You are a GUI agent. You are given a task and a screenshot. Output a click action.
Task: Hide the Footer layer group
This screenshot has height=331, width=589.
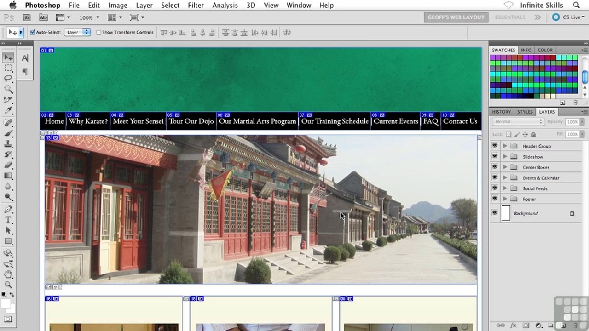[x=495, y=199]
